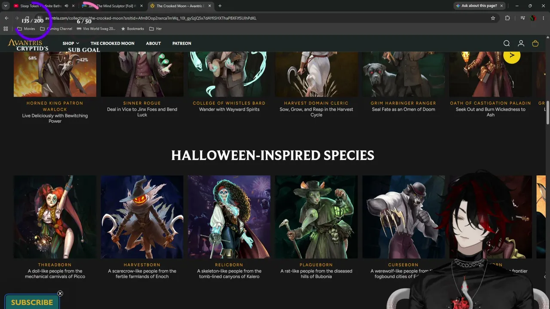Image resolution: width=550 pixels, height=309 pixels.
Task: Click the Avantris logo
Action: (x=25, y=43)
